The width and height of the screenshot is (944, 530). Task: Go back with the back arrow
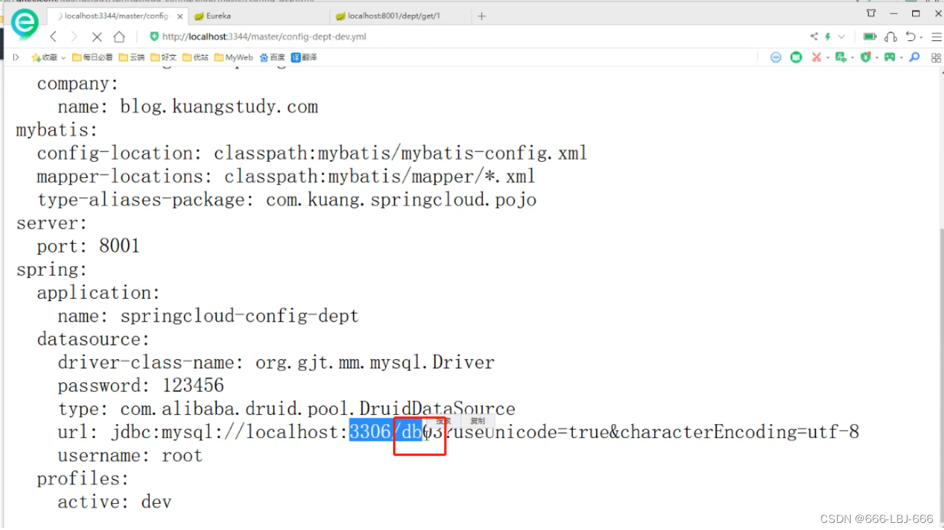pos(53,37)
